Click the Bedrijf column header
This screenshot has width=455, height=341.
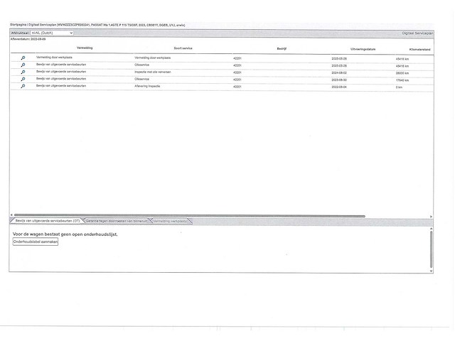pos(282,48)
